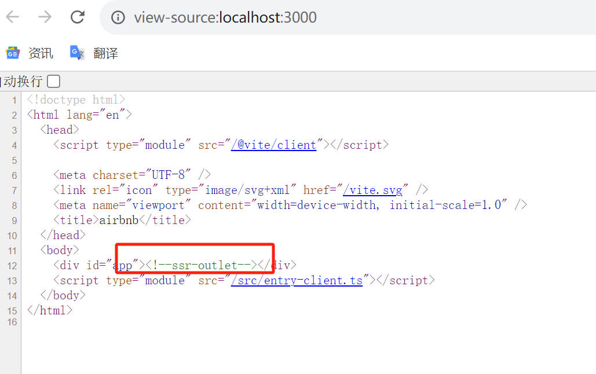Click the meta charset UTF-8 line
596x374 pixels.
coord(132,175)
